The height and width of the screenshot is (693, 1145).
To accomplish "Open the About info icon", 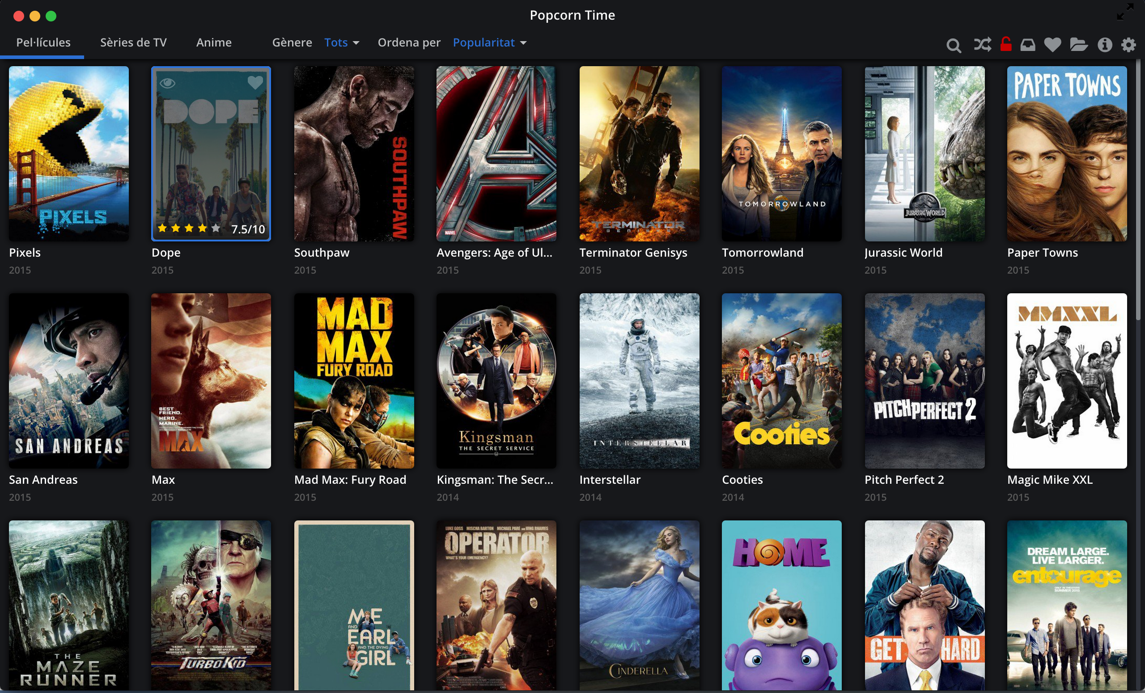I will coord(1105,45).
